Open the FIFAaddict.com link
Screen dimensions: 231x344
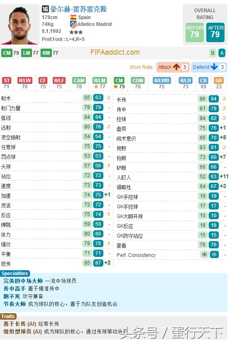coord(115,52)
